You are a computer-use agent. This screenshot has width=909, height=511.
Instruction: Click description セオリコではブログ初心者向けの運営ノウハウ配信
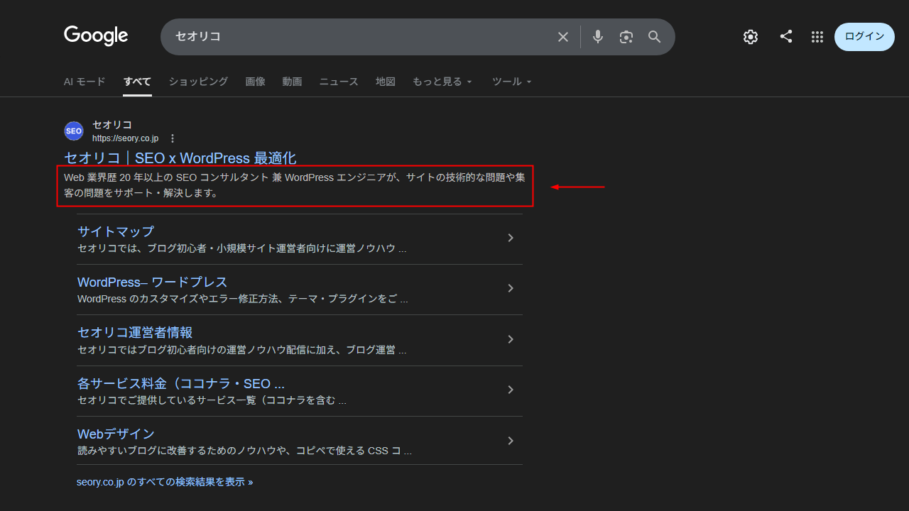pyautogui.click(x=242, y=350)
